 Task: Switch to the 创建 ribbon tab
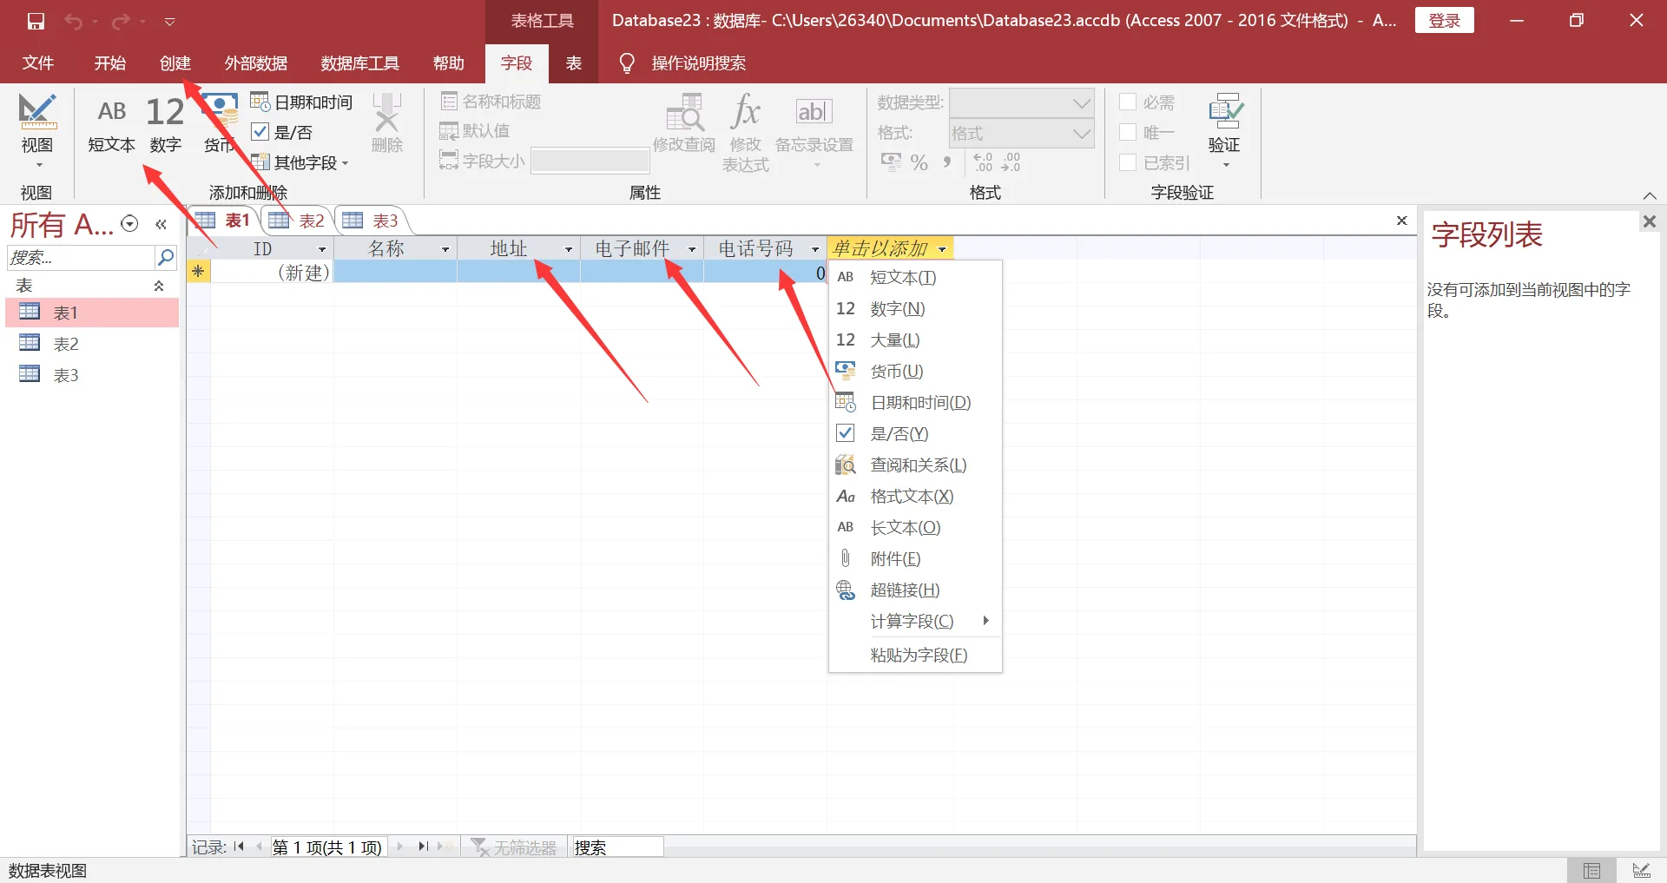(175, 63)
